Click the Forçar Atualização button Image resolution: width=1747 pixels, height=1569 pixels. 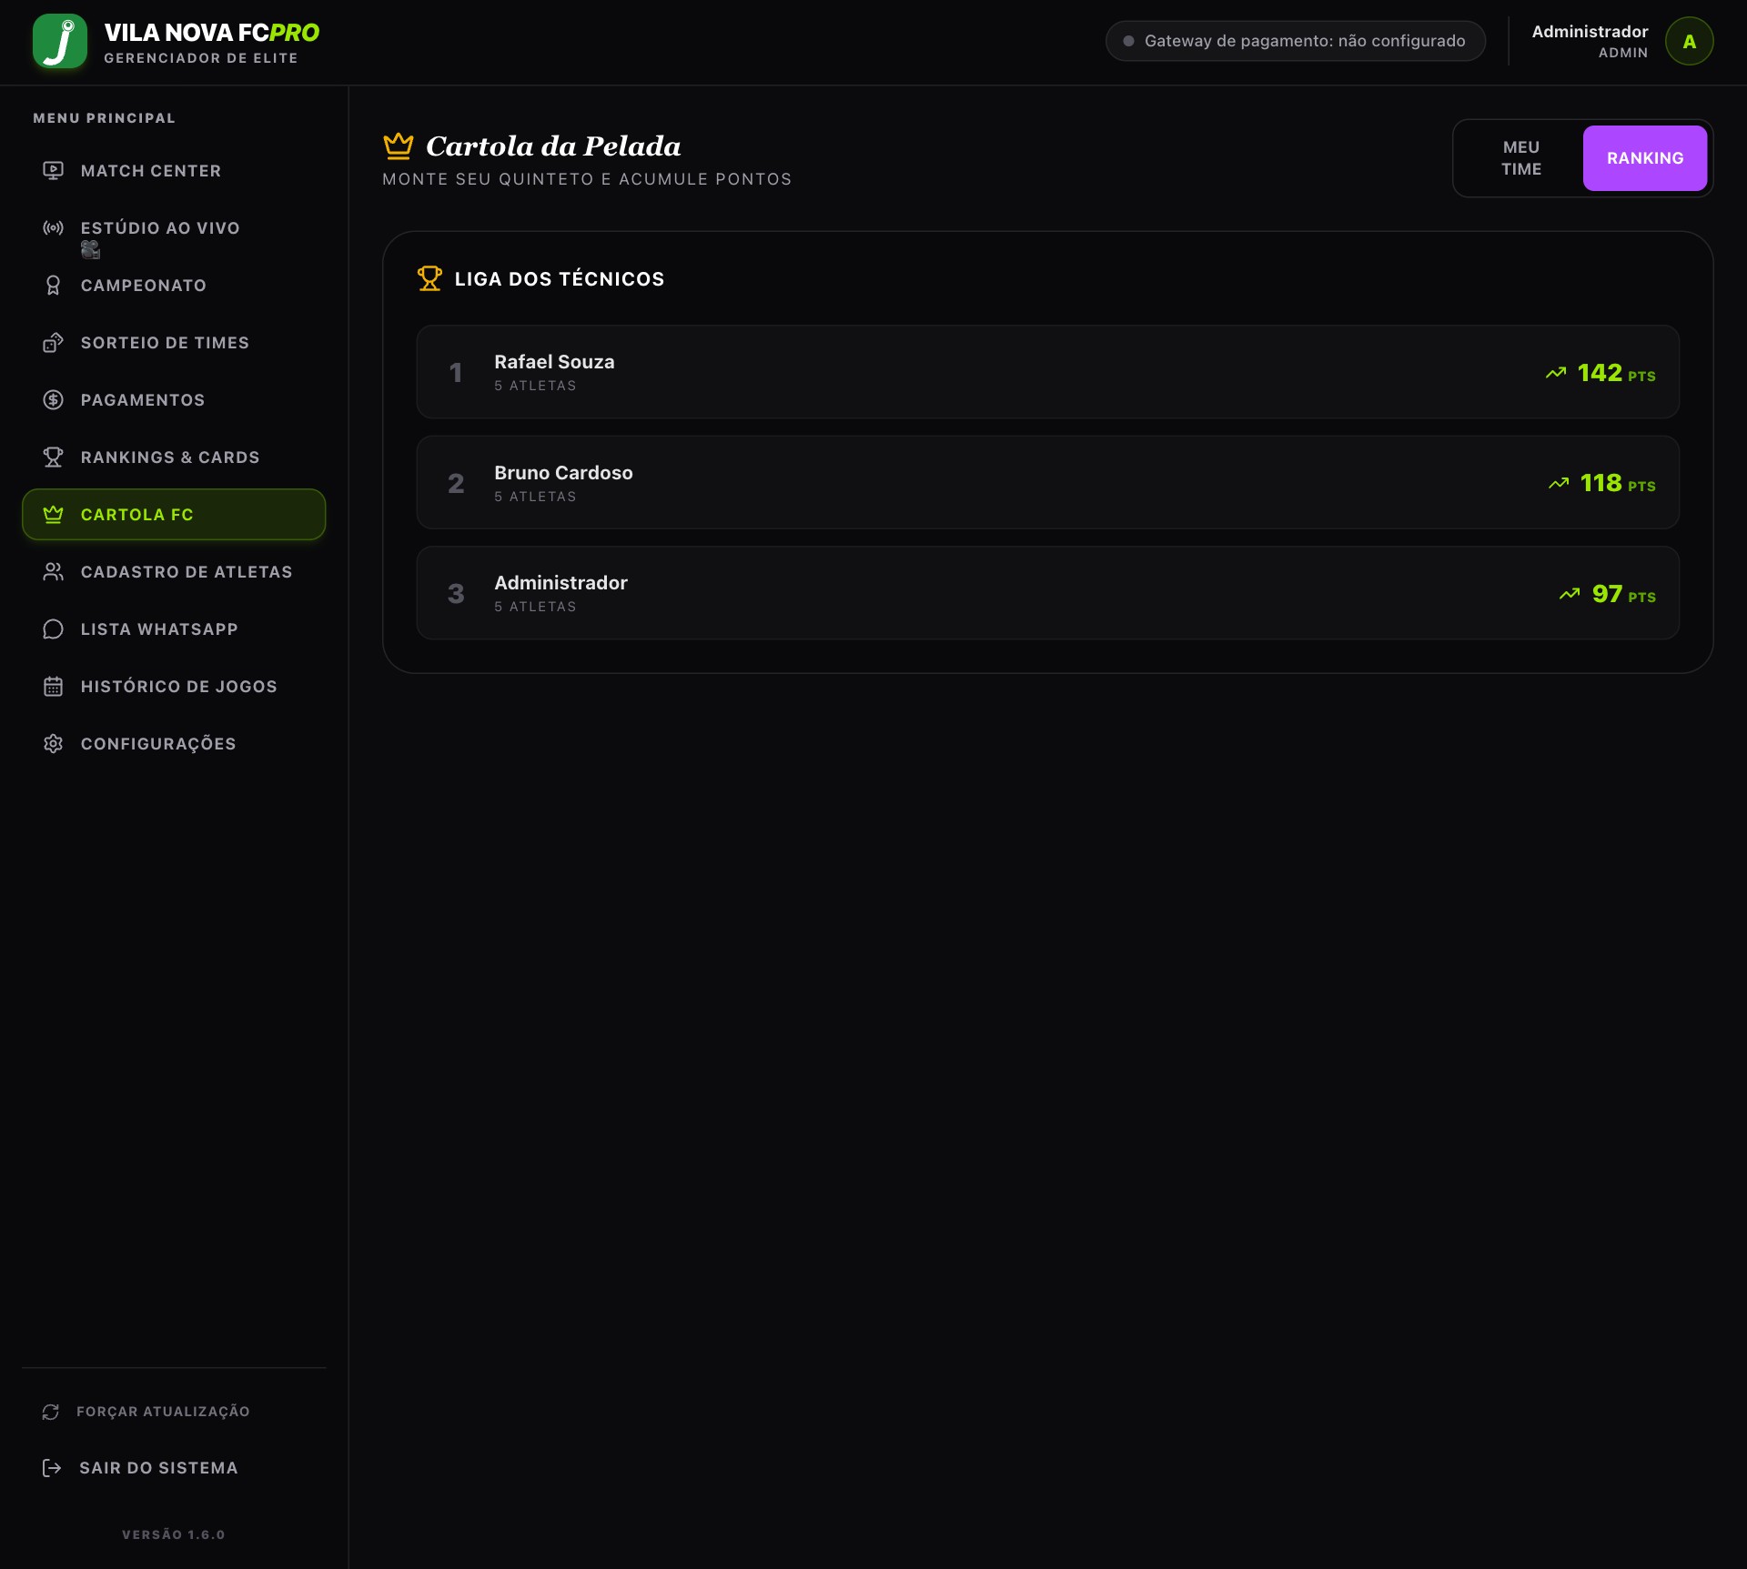tap(174, 1412)
